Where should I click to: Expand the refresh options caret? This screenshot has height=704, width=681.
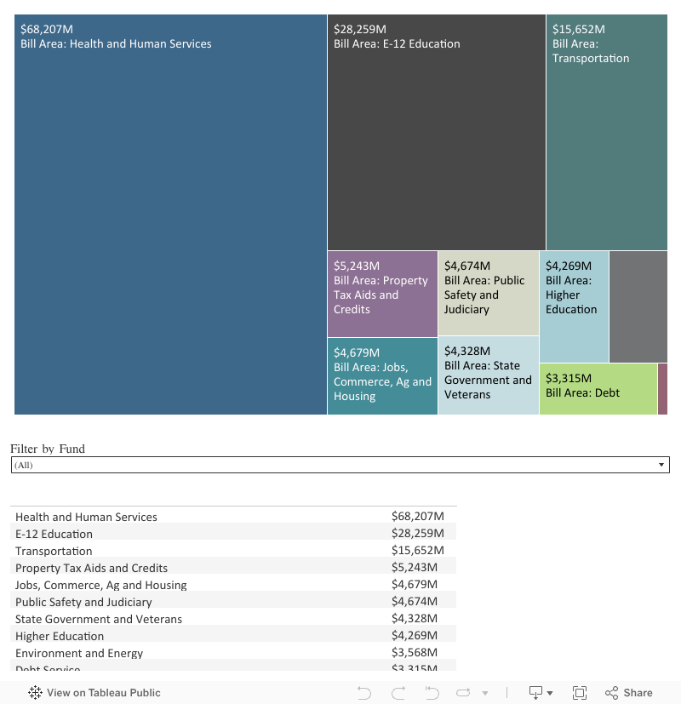[484, 693]
